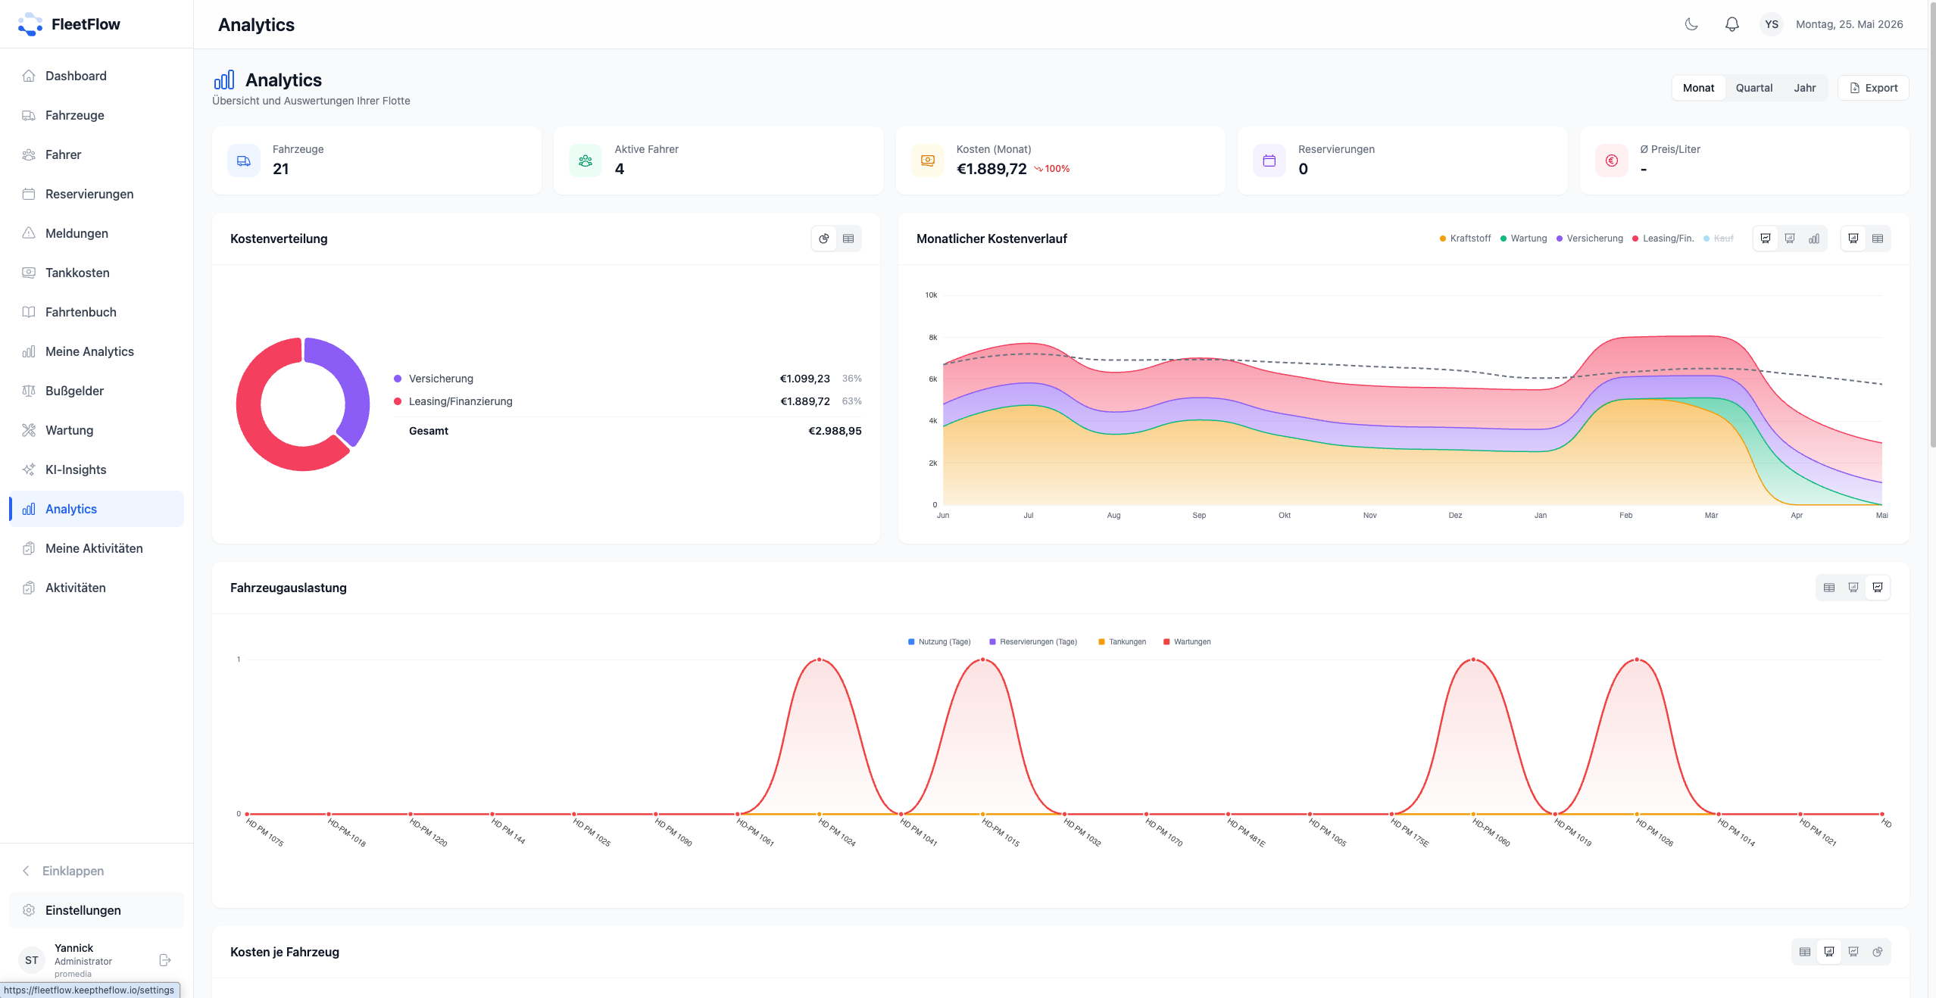
Task: Click the red Leasing/Finanzierung swatch in the donut legend
Action: tap(398, 401)
